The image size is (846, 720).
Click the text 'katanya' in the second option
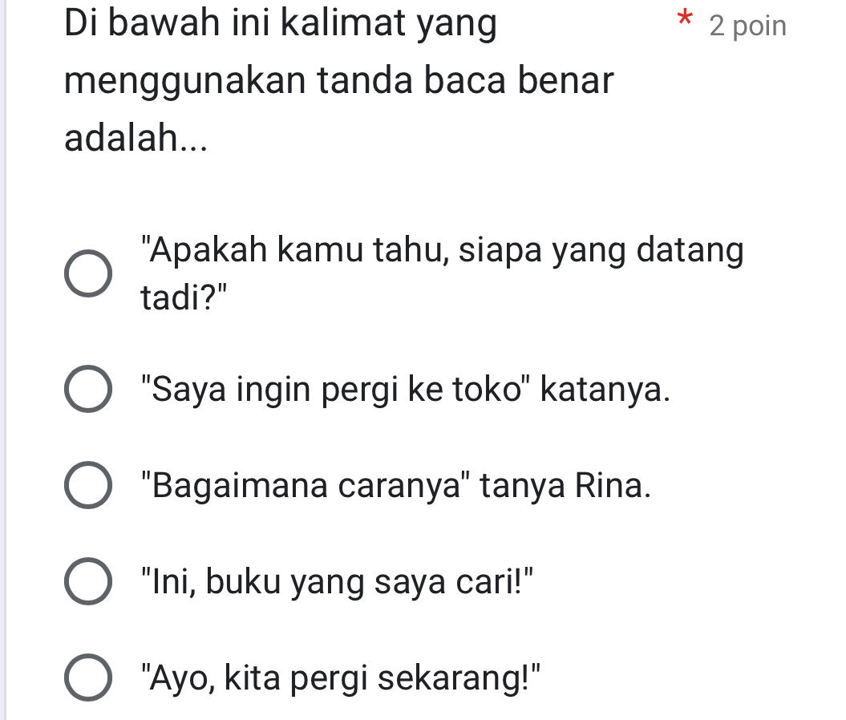click(x=601, y=390)
